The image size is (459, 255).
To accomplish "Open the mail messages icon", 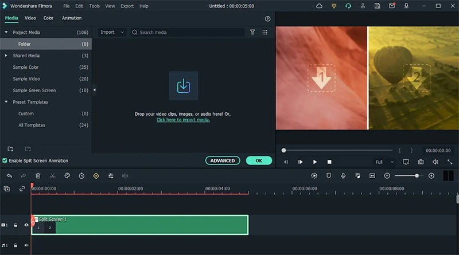I will (x=392, y=6).
